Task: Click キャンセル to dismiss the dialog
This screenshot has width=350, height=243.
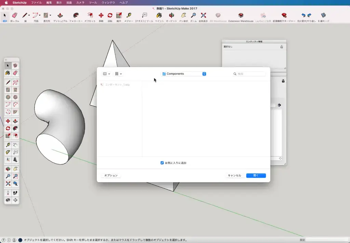Action: click(234, 176)
